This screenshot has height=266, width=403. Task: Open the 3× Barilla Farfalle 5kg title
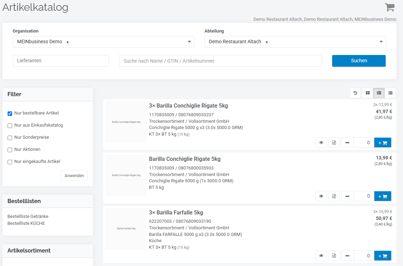pos(176,212)
